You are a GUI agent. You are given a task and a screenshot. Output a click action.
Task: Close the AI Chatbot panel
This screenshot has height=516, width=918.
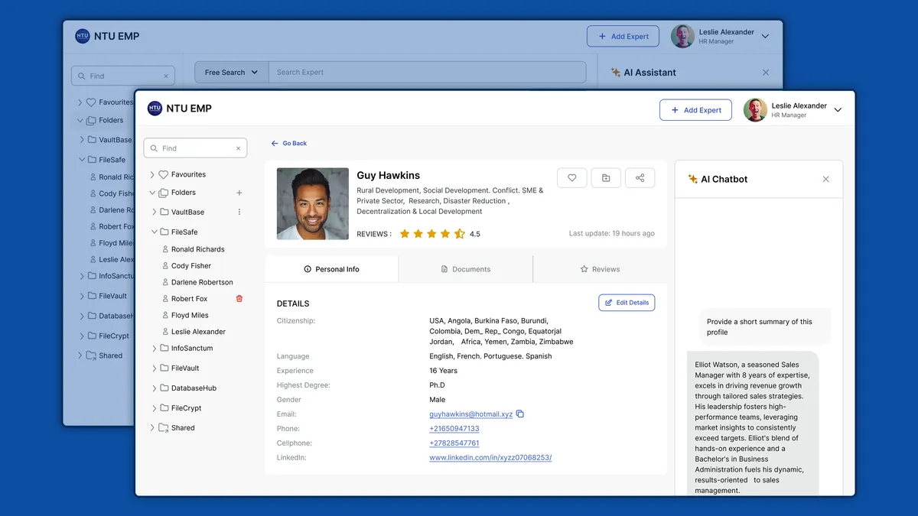click(x=825, y=179)
